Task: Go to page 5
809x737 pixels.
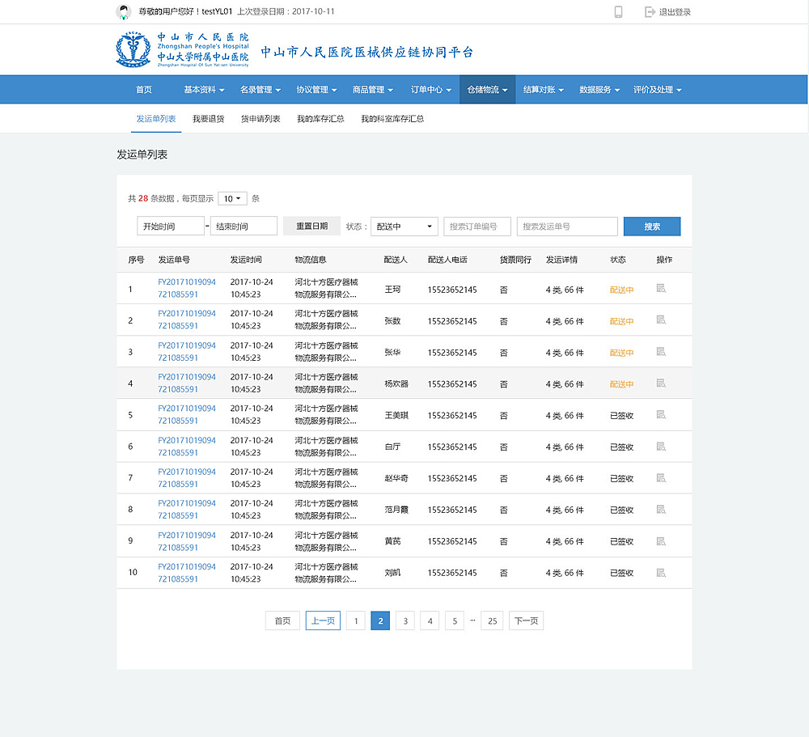Action: (455, 621)
